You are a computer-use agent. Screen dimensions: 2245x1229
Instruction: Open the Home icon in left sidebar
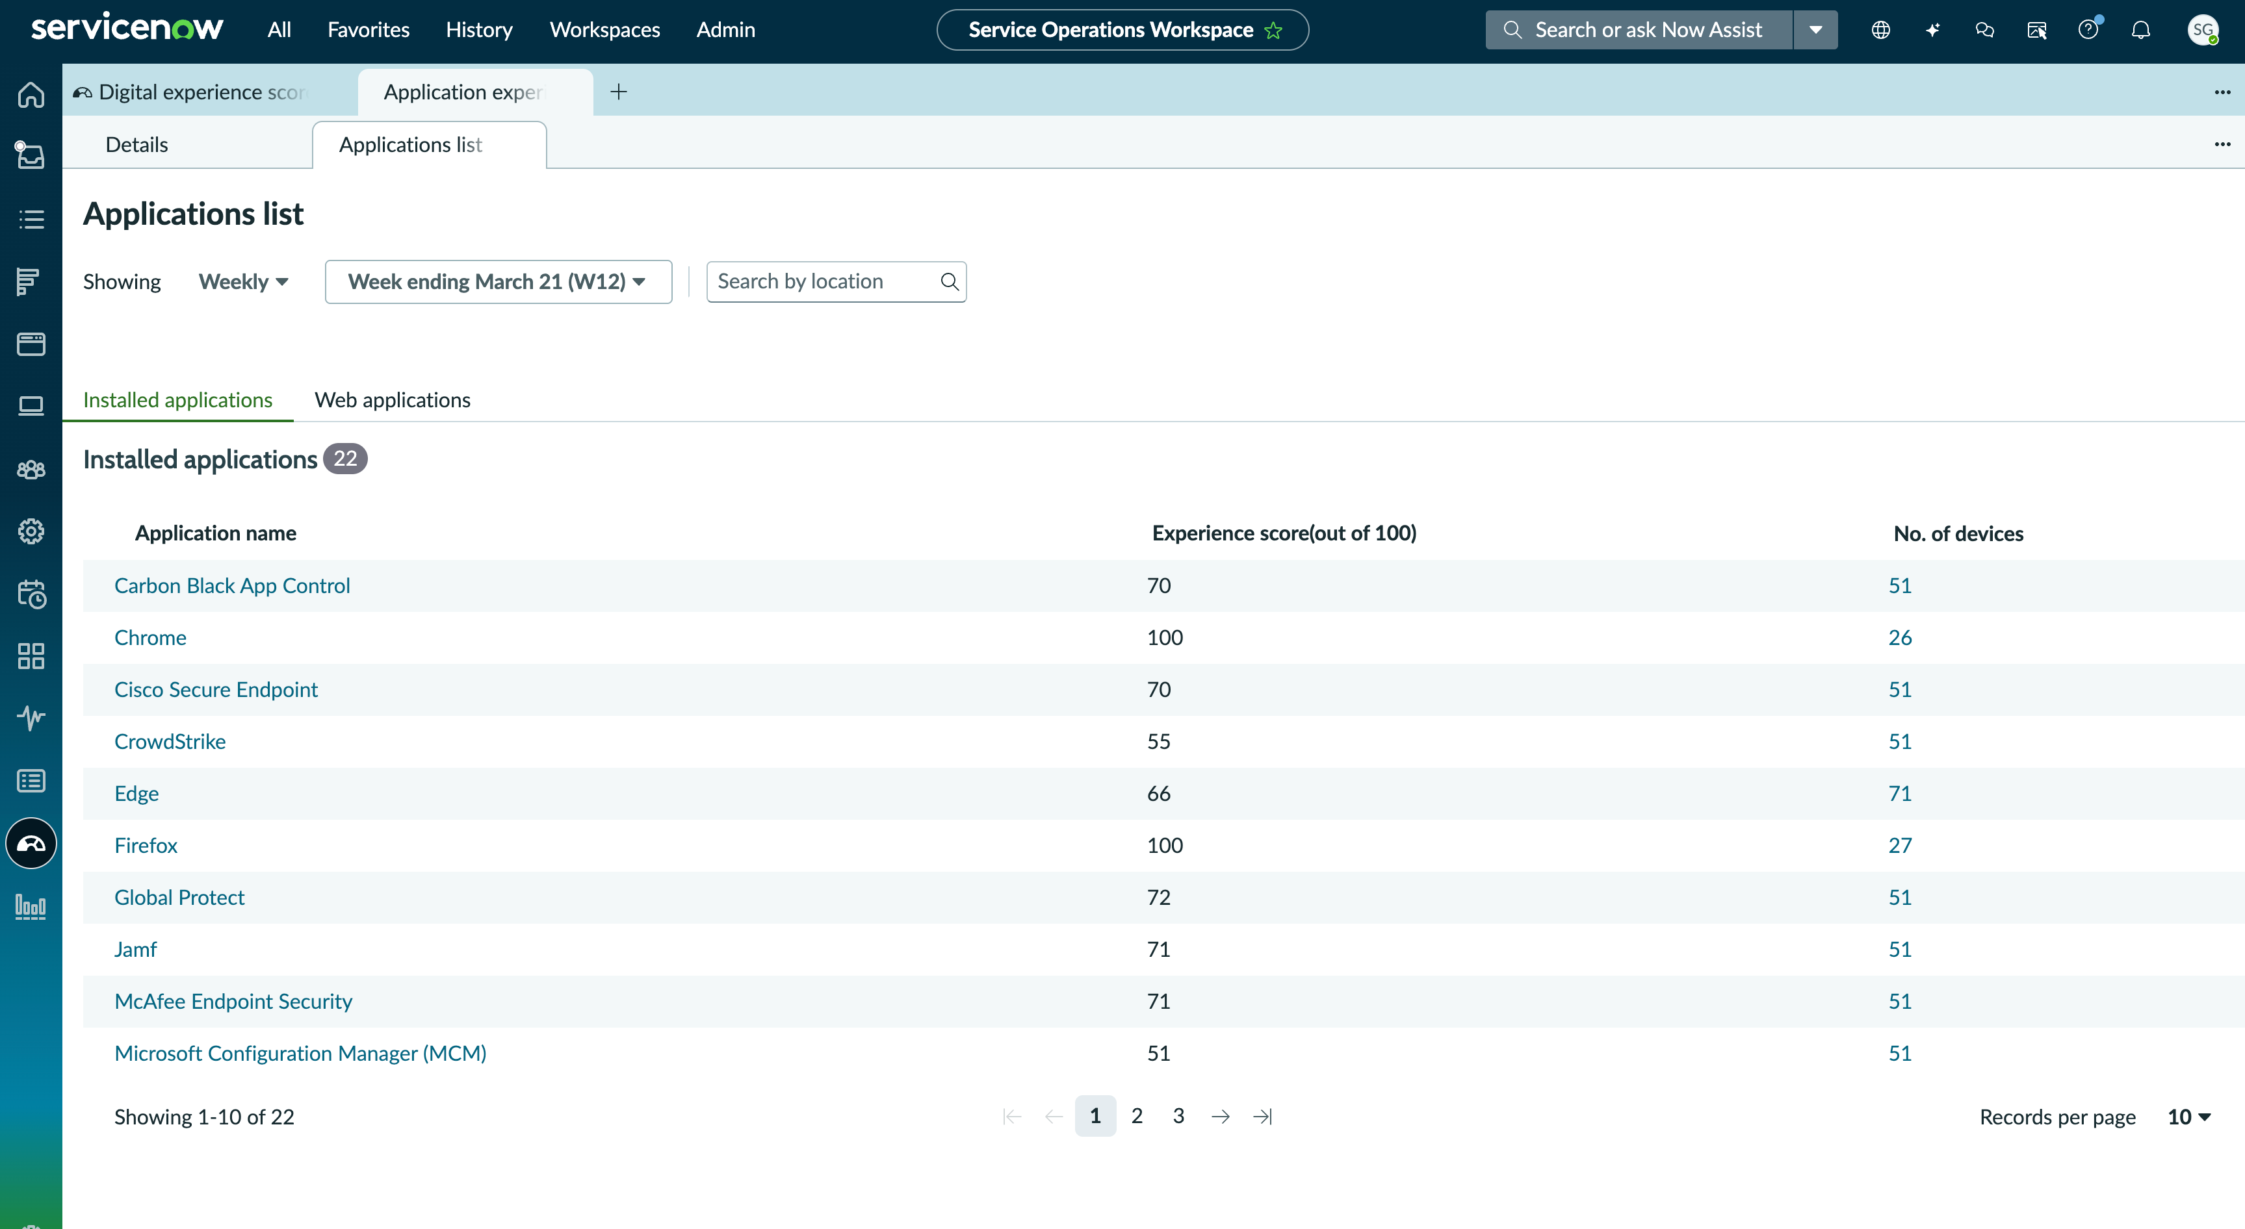pyautogui.click(x=31, y=94)
